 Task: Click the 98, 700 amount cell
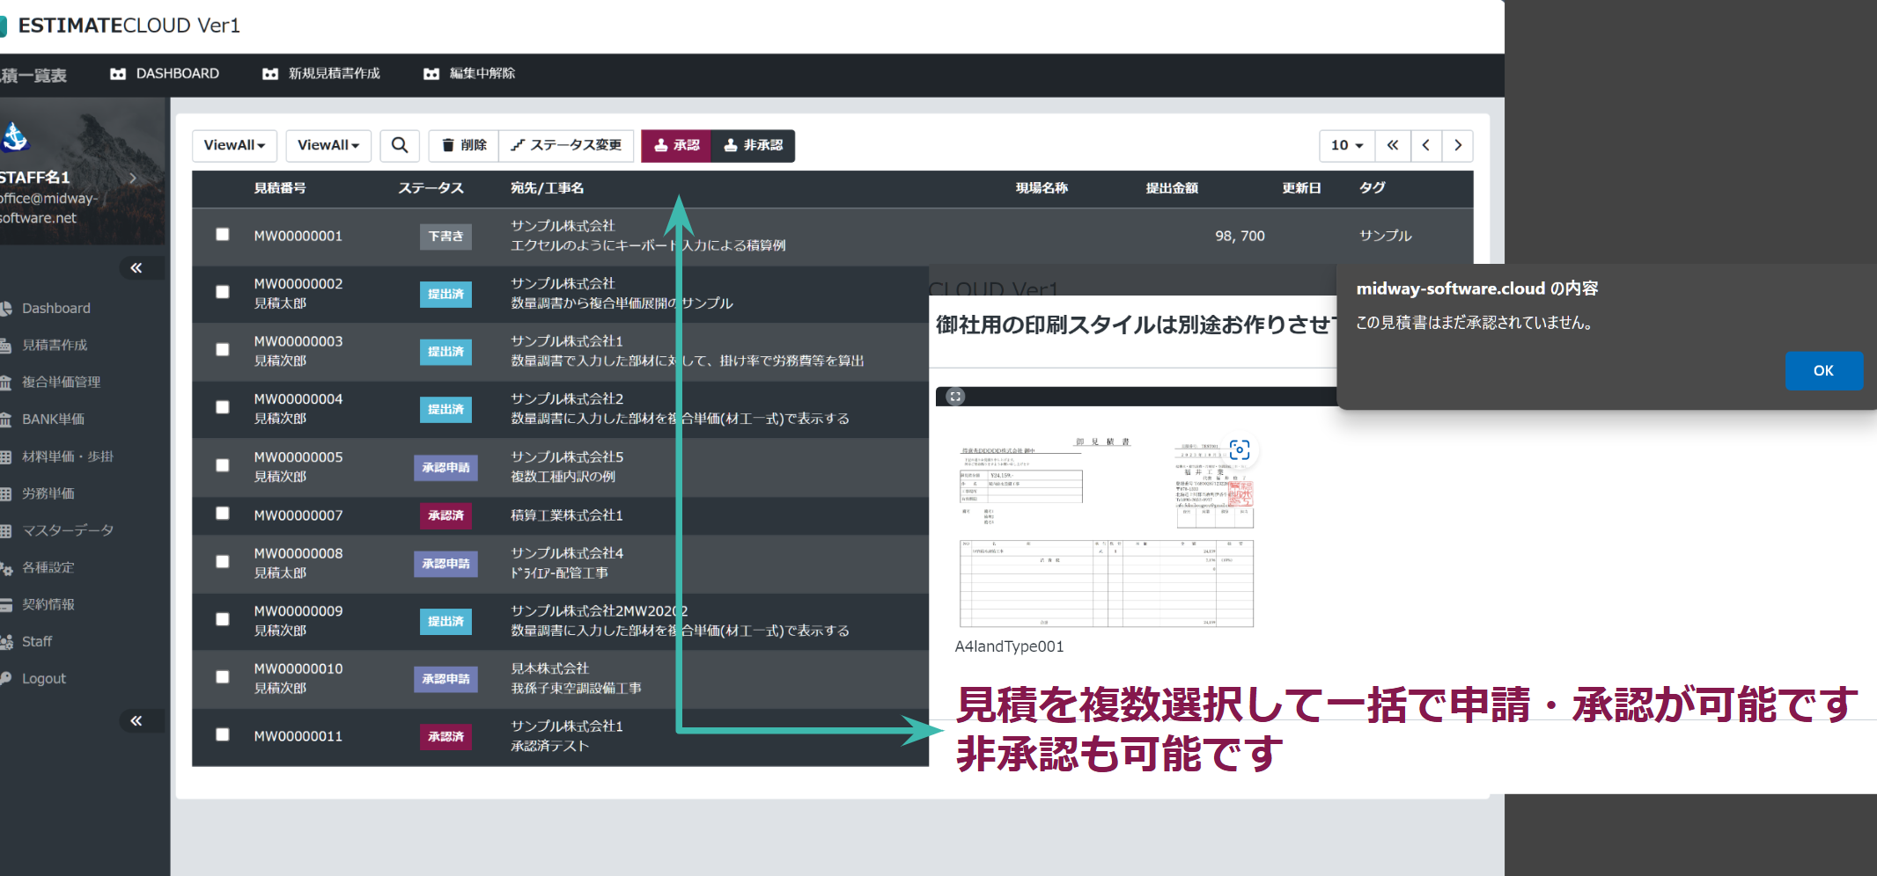1240,236
